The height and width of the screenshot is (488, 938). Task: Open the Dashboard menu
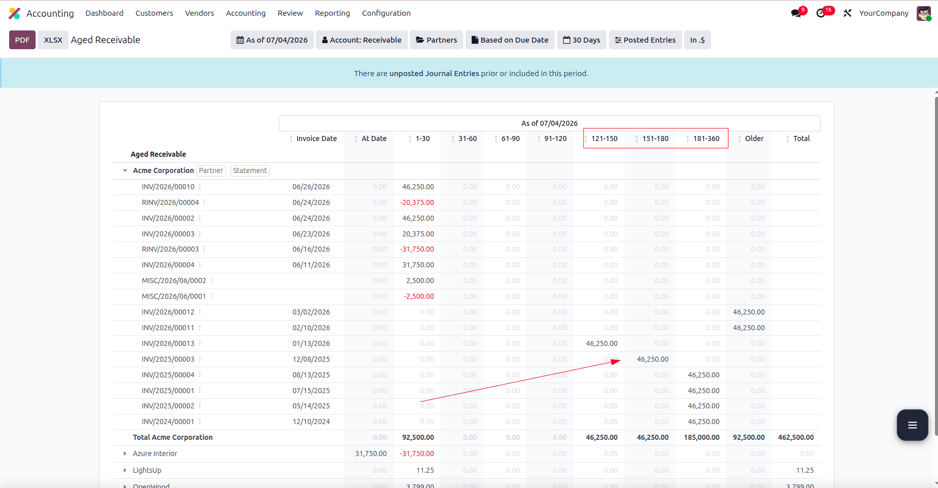[104, 13]
